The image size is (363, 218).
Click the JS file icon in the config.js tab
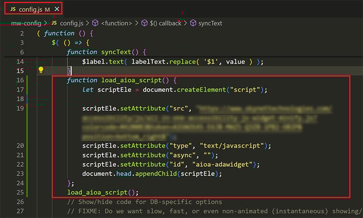point(12,9)
